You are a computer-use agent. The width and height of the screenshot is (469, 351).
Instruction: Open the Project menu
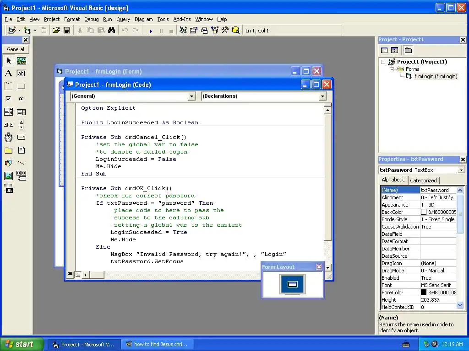coord(52,19)
